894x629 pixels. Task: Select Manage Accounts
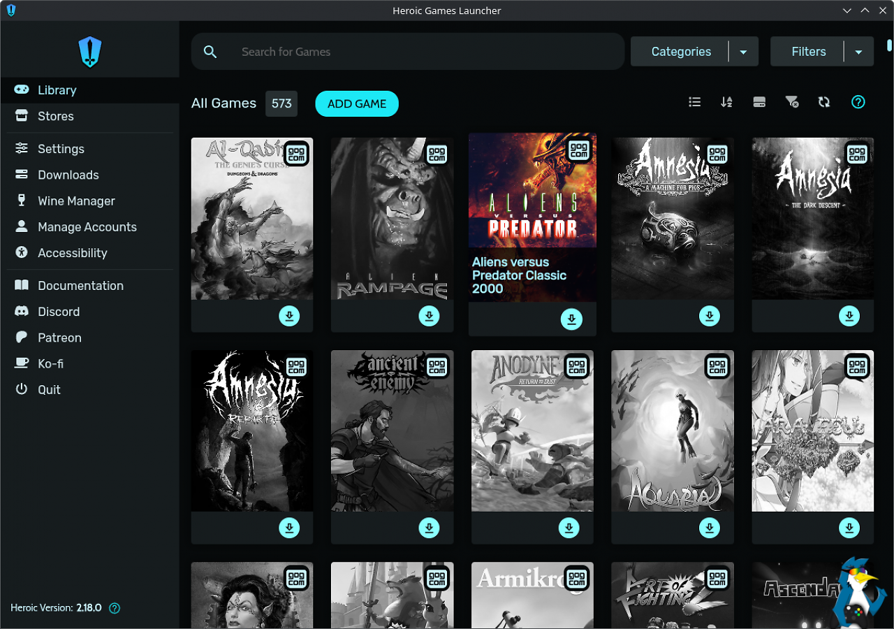[x=89, y=226]
